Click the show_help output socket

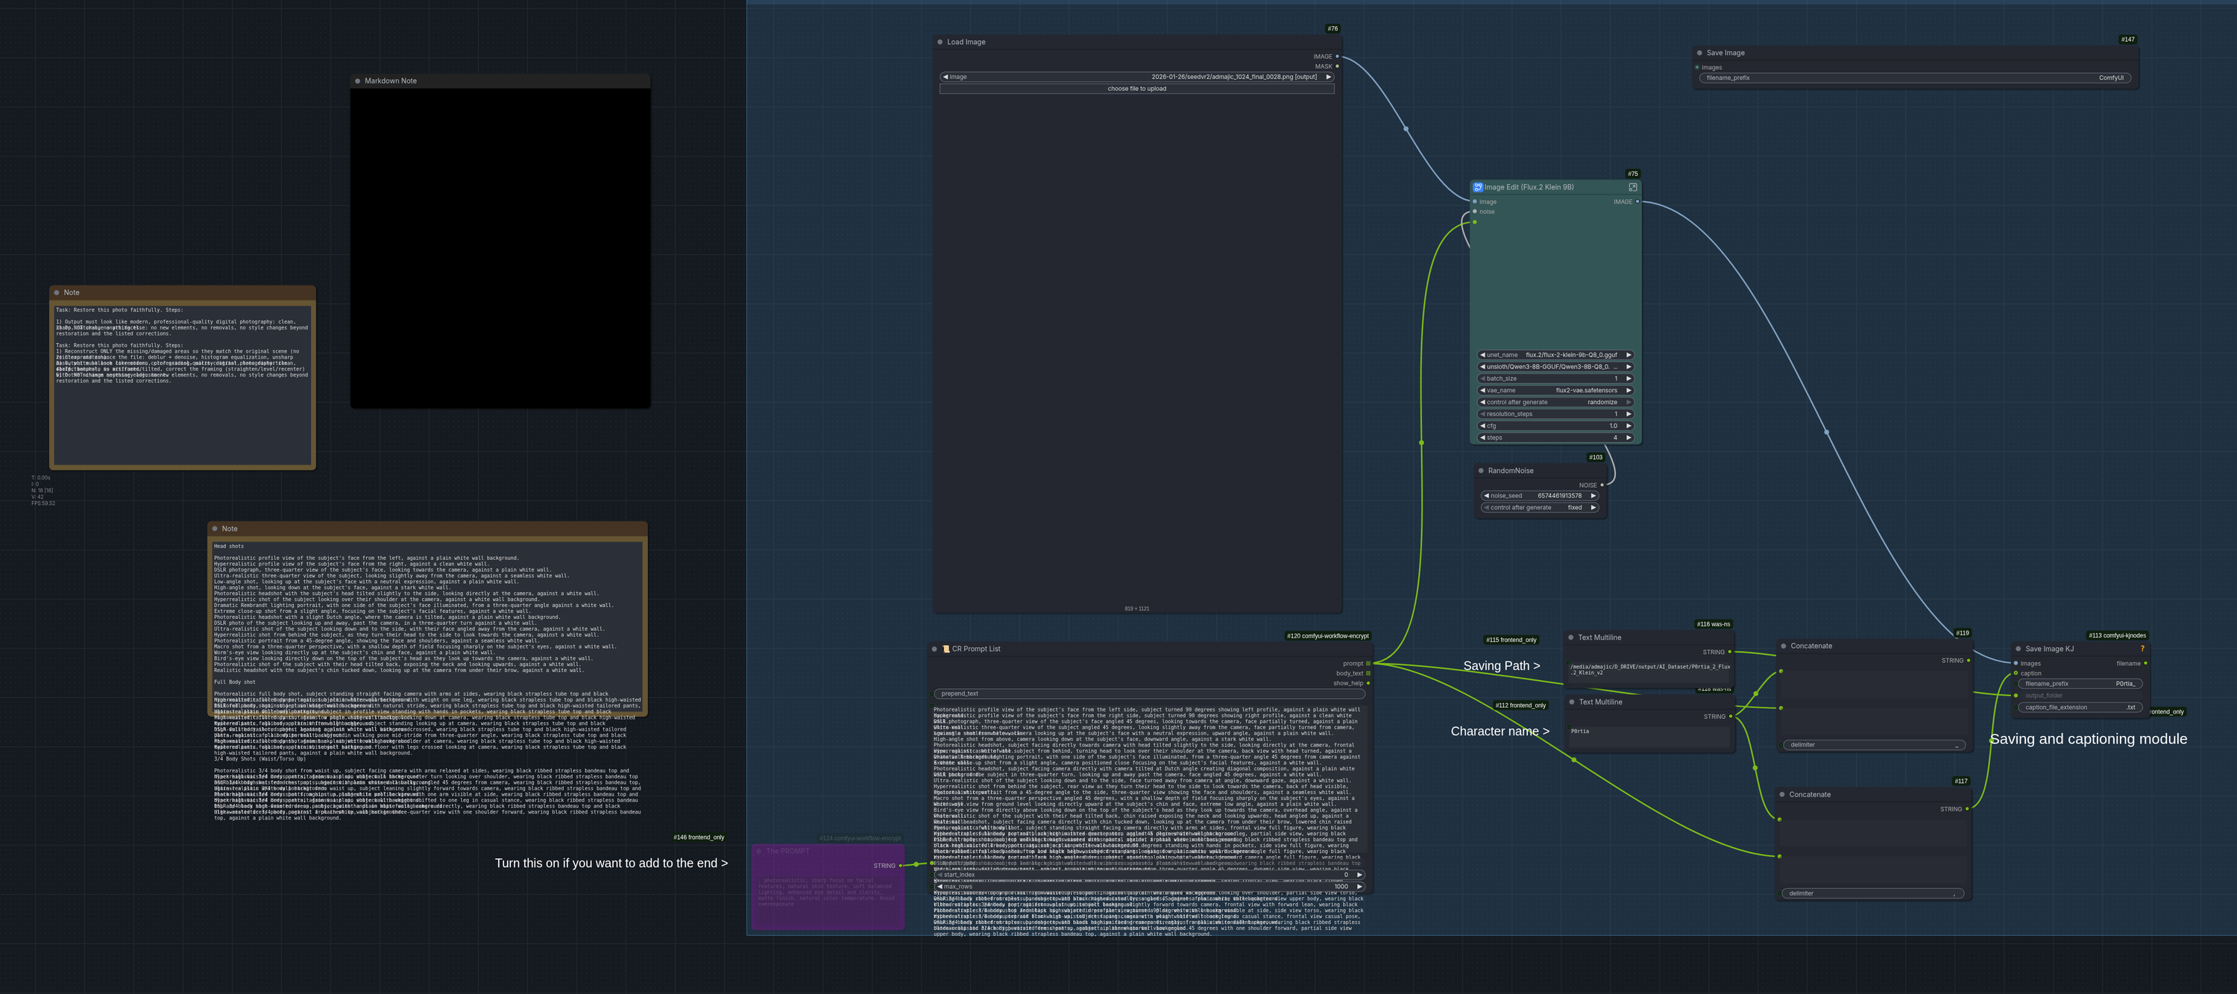(1368, 683)
